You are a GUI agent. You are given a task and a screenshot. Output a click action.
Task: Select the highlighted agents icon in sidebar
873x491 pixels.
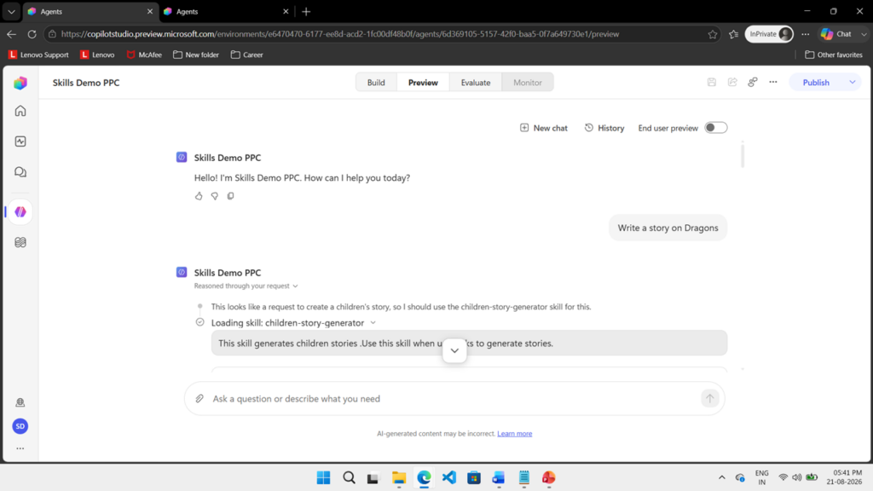(x=20, y=212)
